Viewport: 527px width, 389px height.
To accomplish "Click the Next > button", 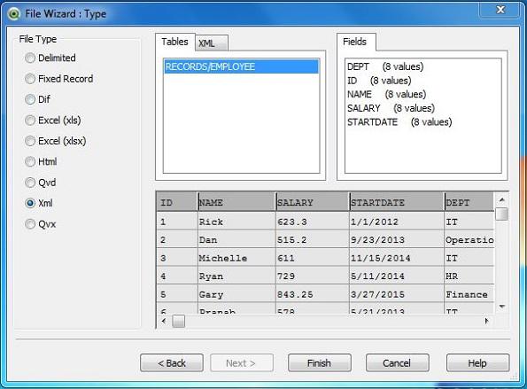I will (x=242, y=363).
